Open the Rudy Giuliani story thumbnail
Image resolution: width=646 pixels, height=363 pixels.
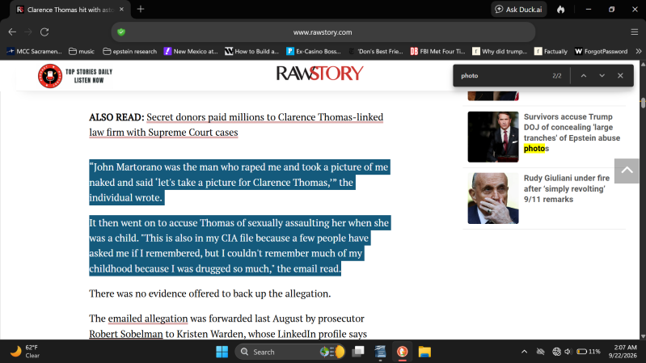[x=493, y=199]
